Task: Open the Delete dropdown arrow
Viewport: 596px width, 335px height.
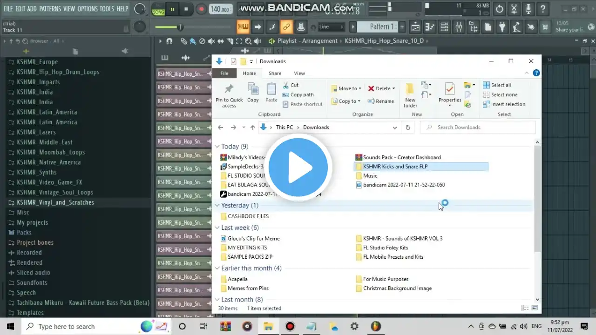Action: click(393, 88)
